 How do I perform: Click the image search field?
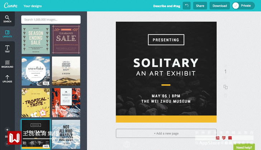pyautogui.click(x=50, y=19)
